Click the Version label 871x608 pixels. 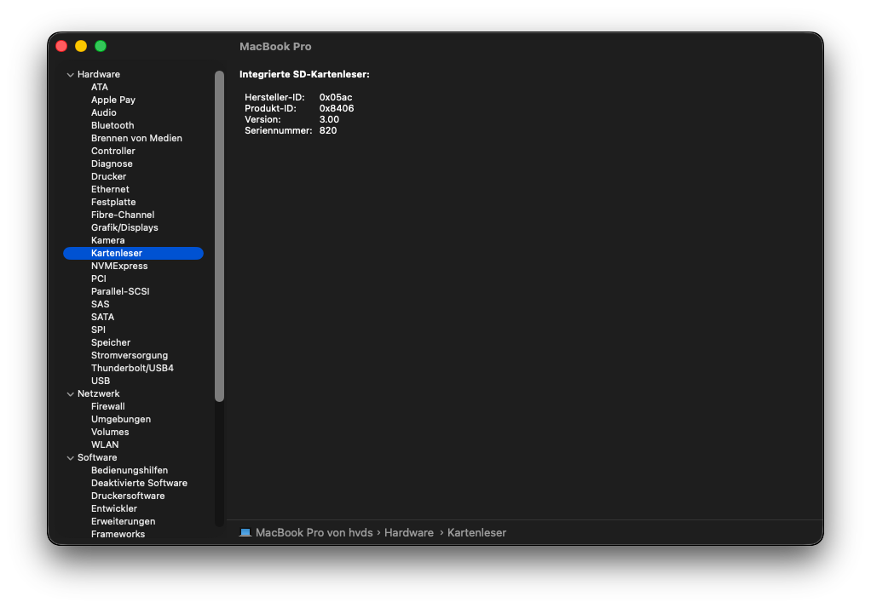262,119
